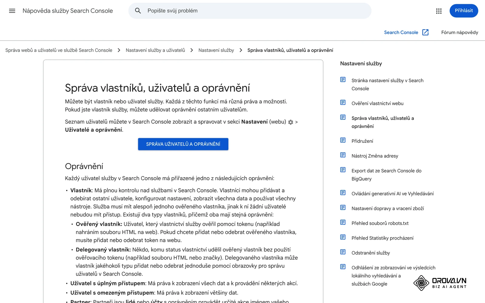Click the document icon beside Ovládání generativní AI
The width and height of the screenshot is (485, 303).
point(343,192)
